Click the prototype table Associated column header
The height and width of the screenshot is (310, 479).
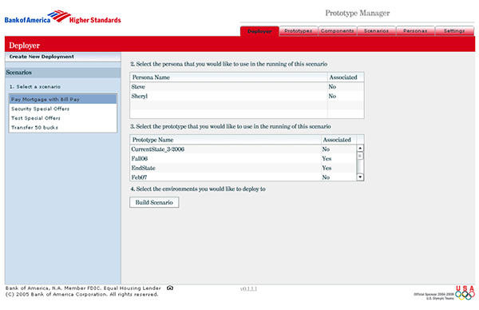tap(338, 140)
